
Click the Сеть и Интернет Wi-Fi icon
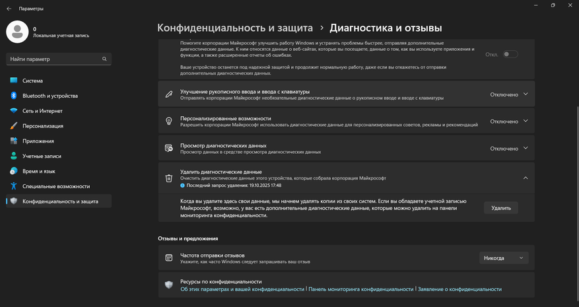point(13,111)
